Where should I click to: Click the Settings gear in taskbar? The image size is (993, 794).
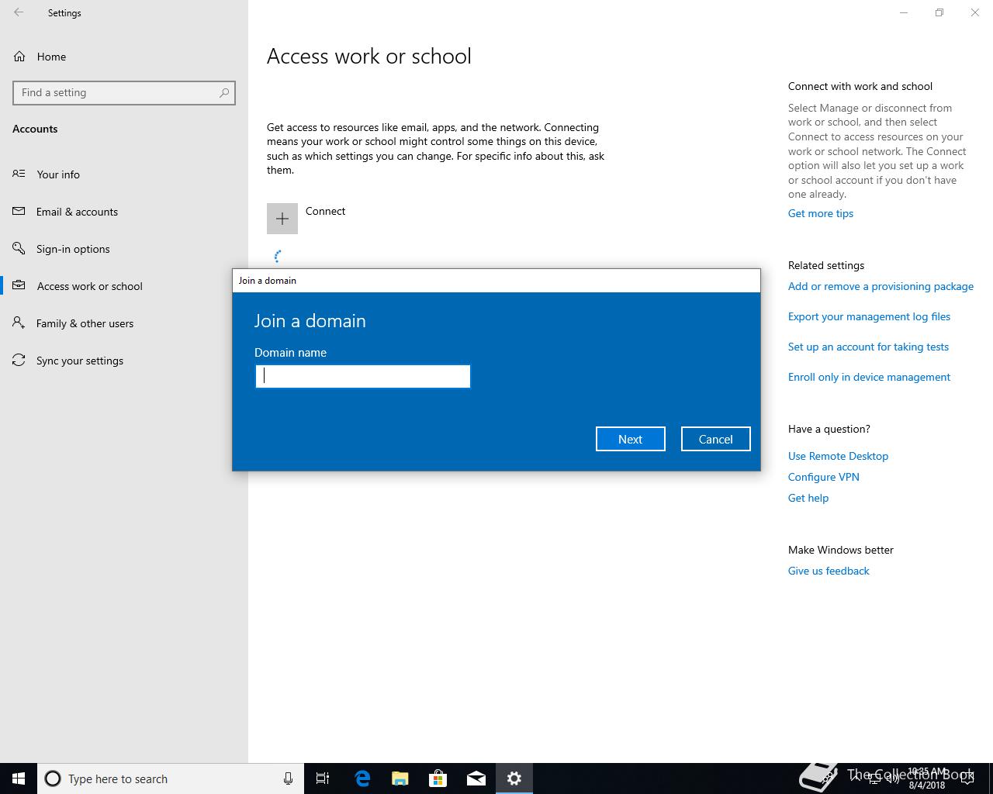pos(514,778)
